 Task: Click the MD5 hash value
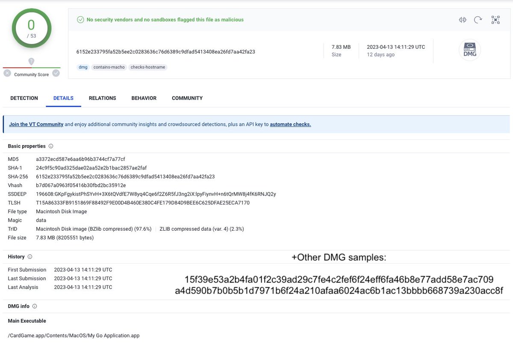click(x=80, y=159)
